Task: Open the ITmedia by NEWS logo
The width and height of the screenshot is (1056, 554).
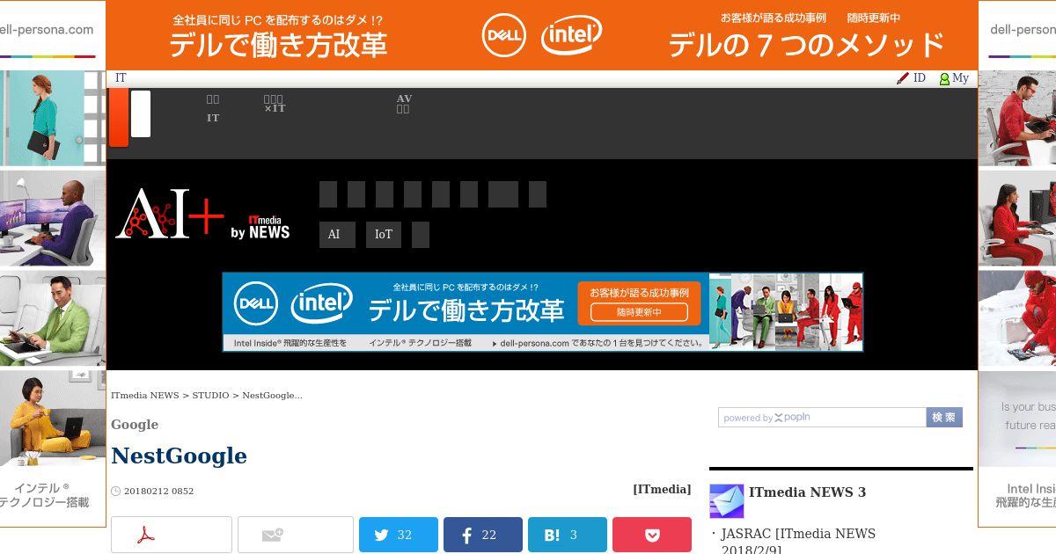Action: point(260,227)
